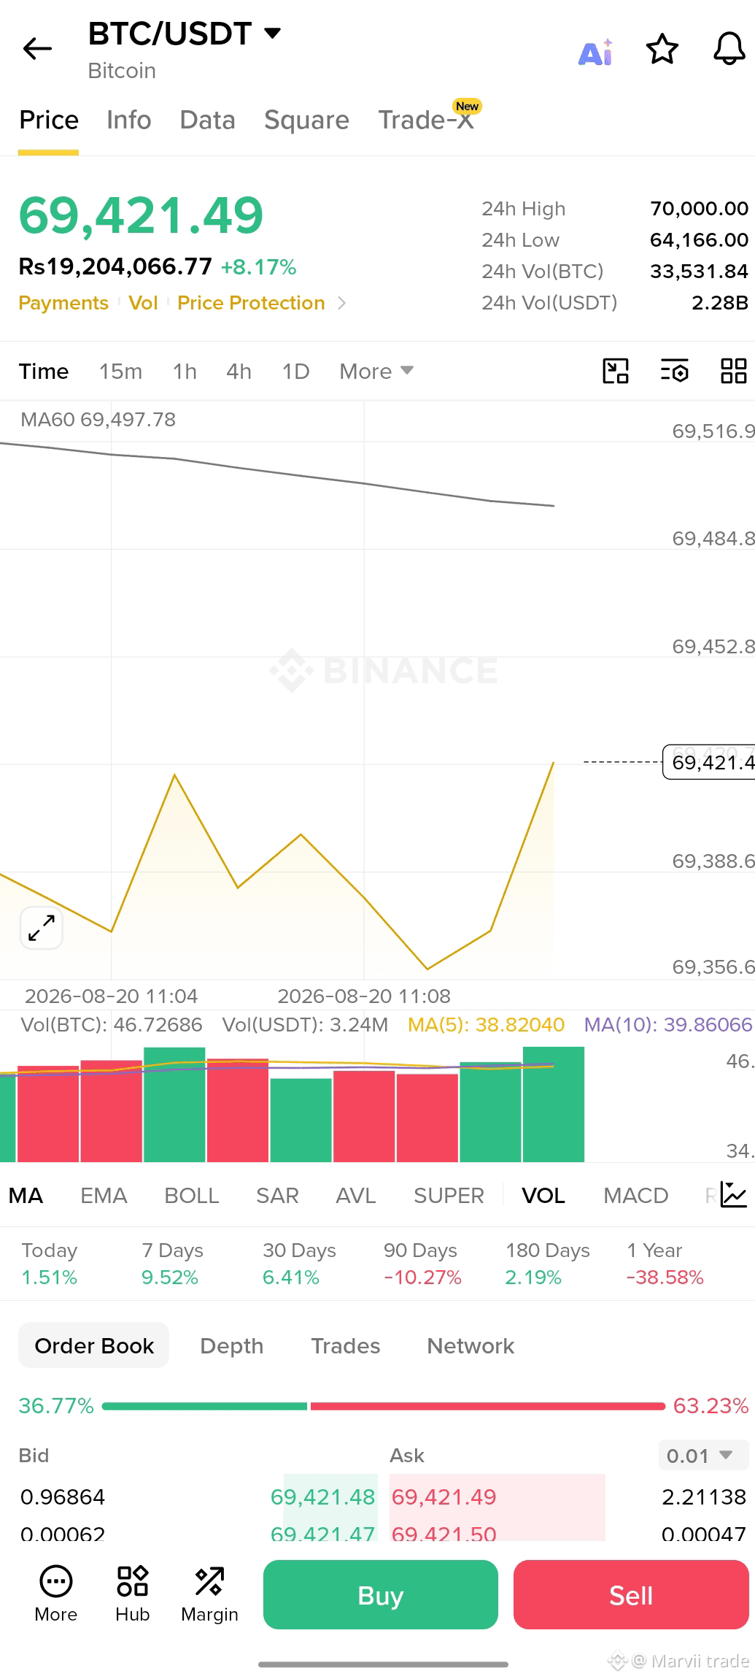Screen dimensions: 755x1679
Task: Open chart settings icon
Action: [675, 371]
